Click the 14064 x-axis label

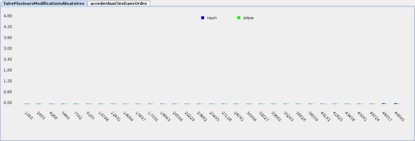128,116
